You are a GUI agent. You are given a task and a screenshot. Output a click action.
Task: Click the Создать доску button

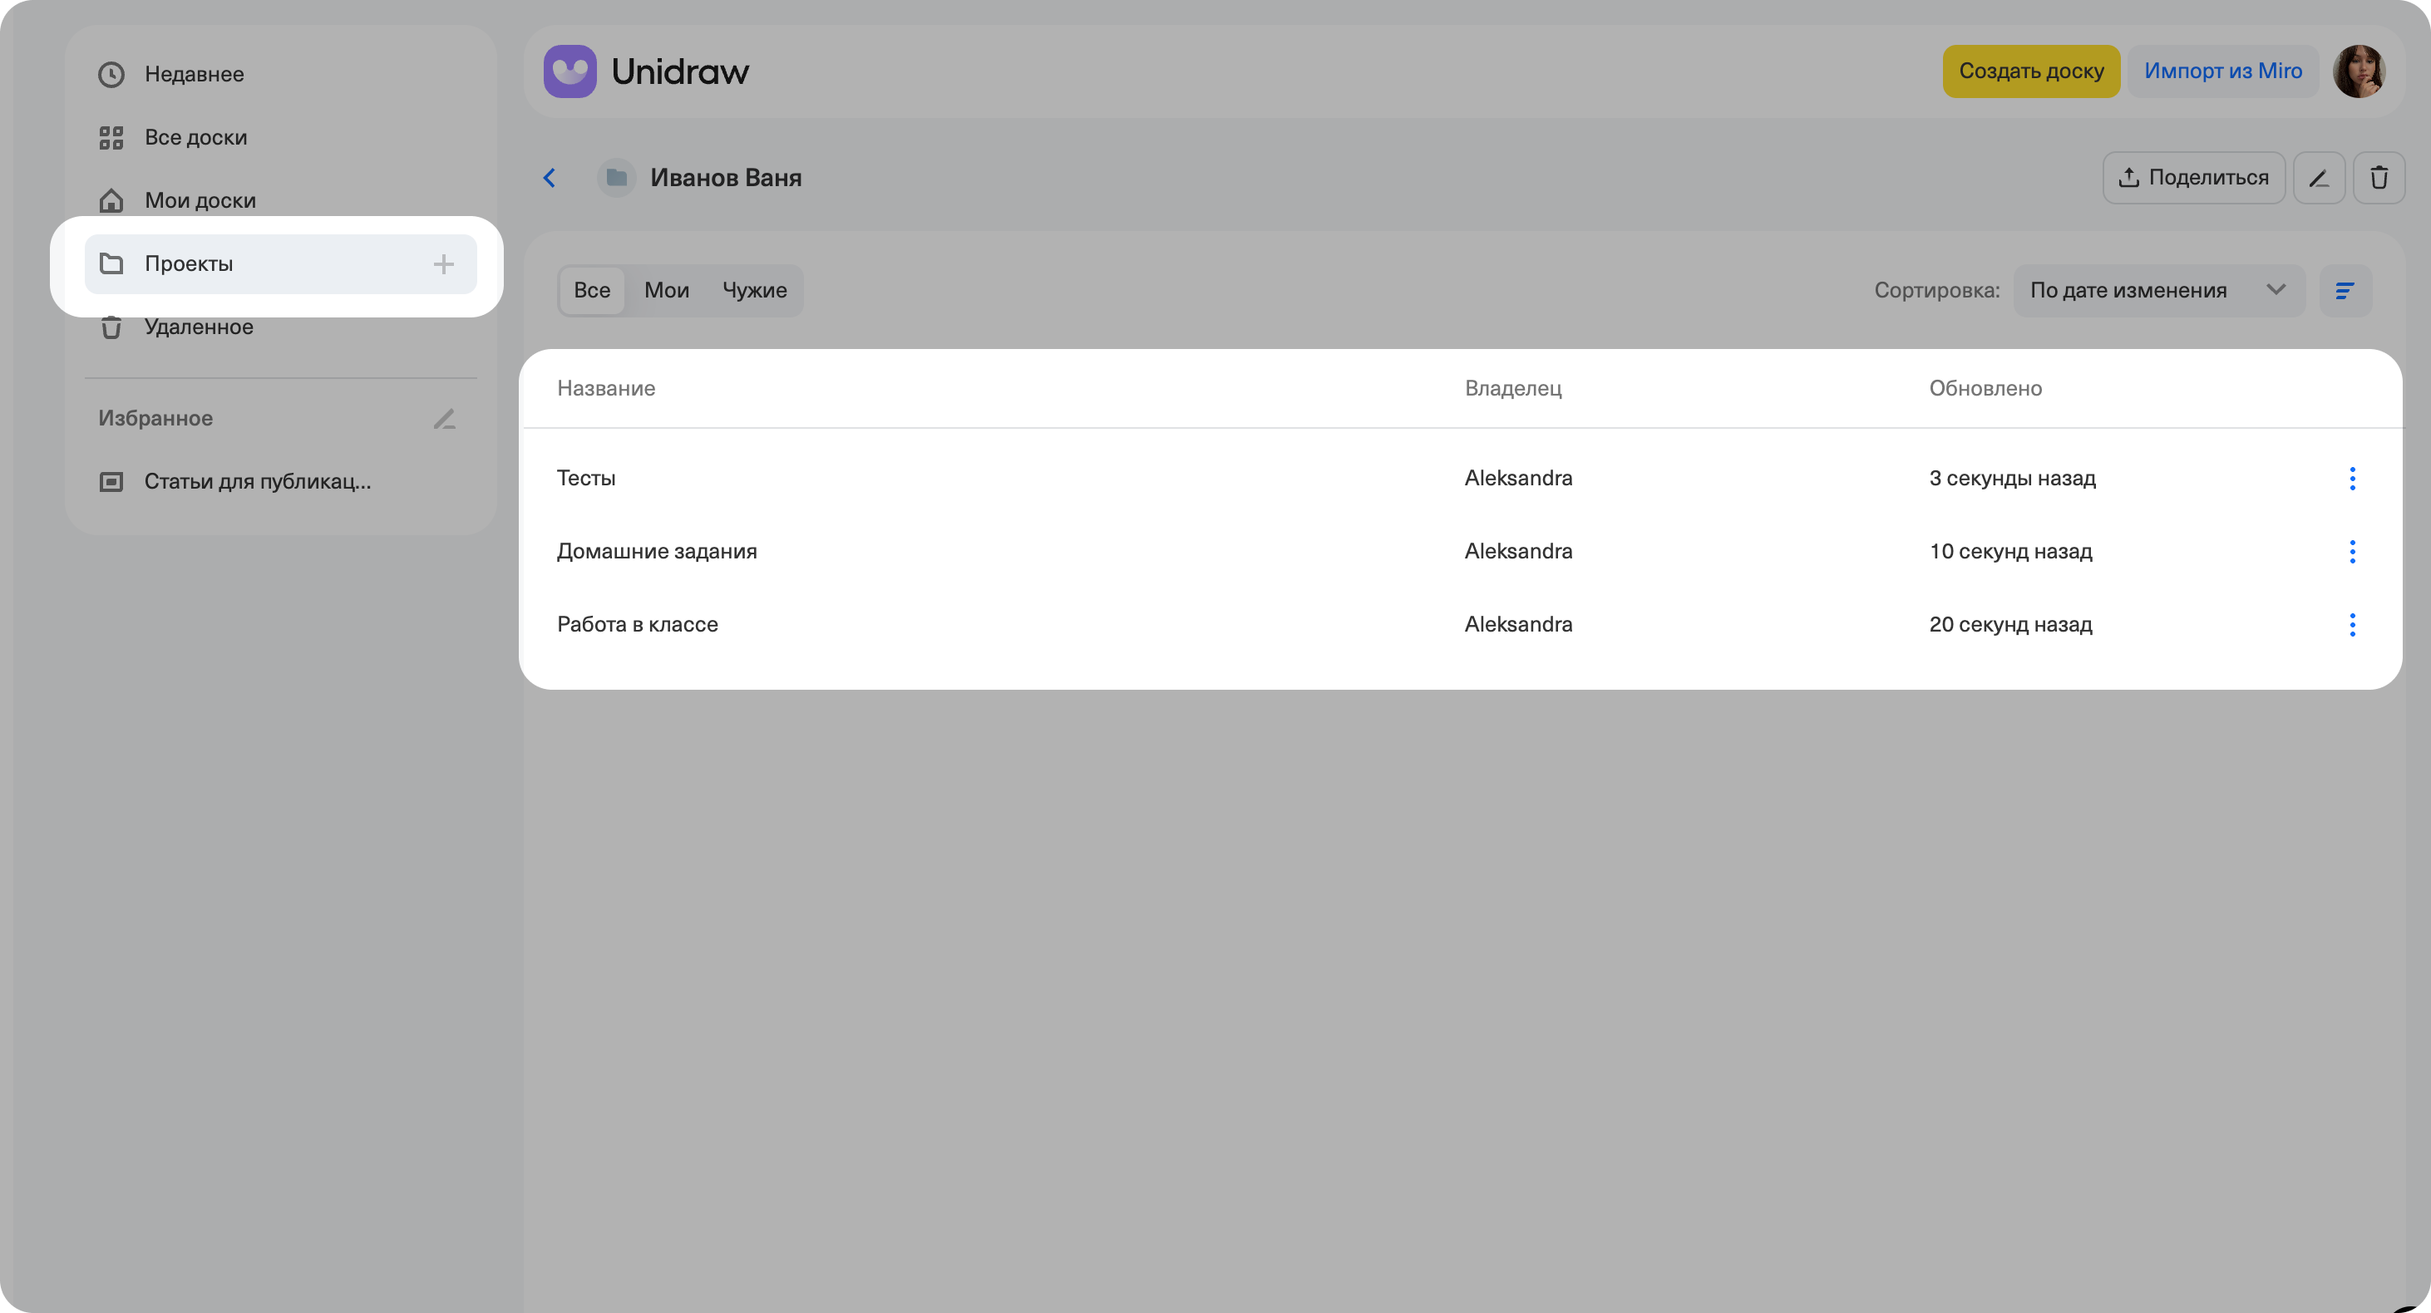point(2031,71)
